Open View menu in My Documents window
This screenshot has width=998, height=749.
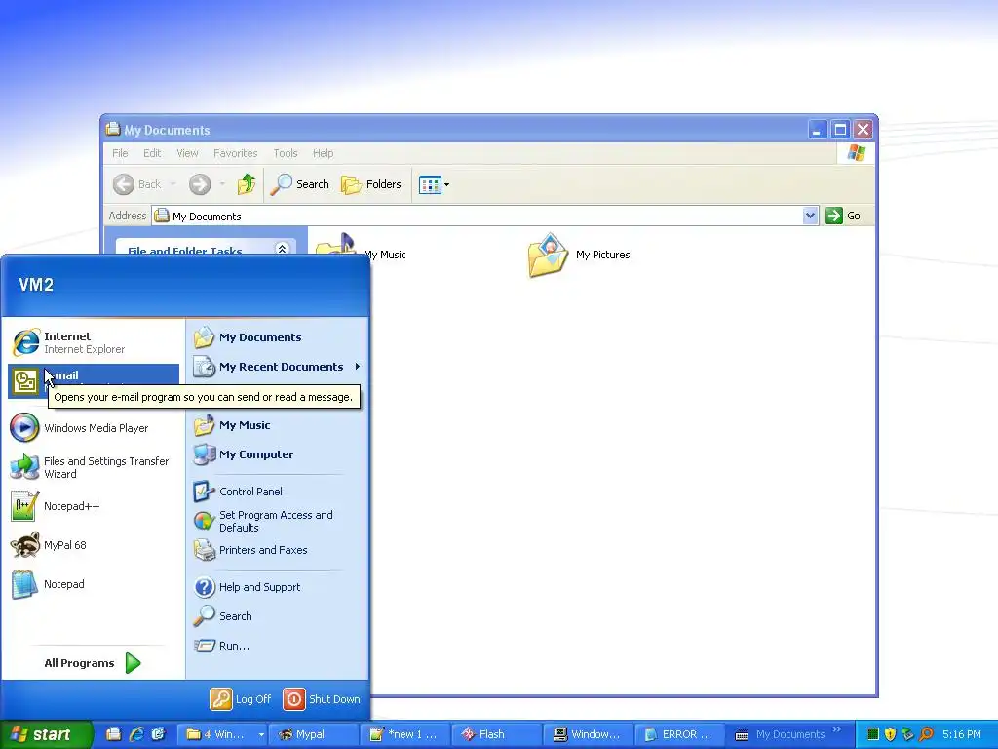(187, 153)
